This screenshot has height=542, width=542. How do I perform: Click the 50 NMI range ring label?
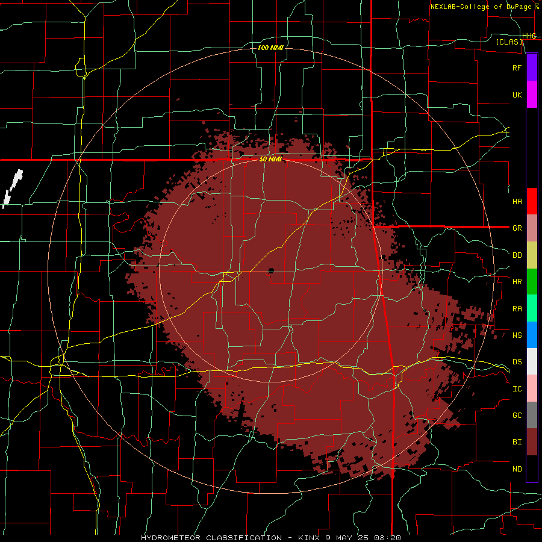click(x=270, y=160)
